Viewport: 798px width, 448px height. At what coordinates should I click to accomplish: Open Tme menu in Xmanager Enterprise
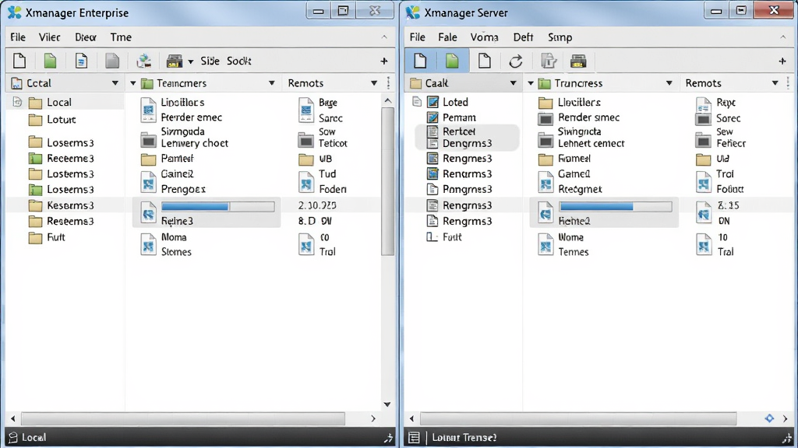point(121,37)
